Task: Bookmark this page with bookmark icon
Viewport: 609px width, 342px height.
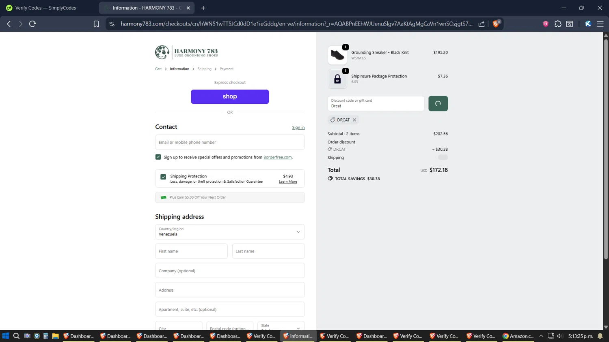Action: 96,24
